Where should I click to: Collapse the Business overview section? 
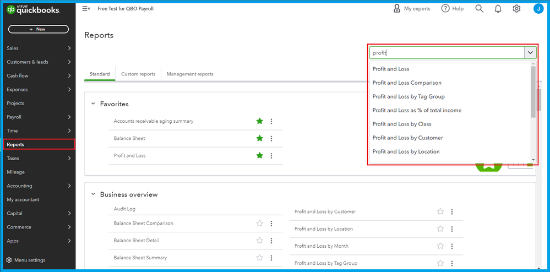click(x=93, y=194)
